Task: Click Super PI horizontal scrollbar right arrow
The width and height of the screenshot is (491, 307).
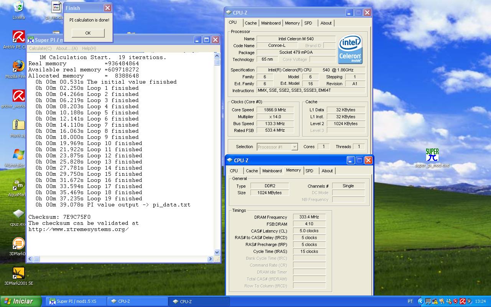Action: (210, 259)
